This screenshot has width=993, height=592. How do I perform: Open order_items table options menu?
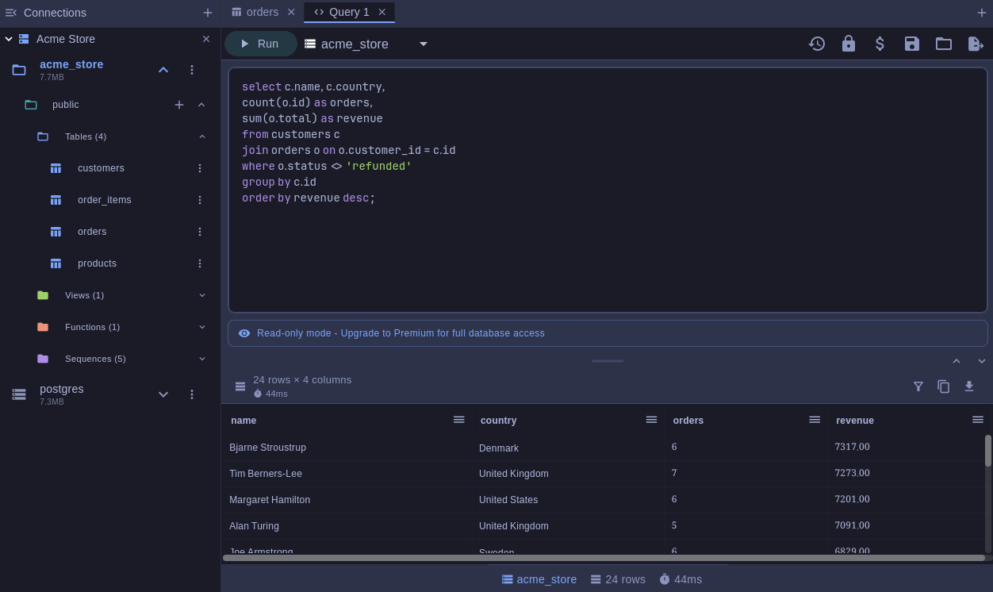click(x=200, y=200)
